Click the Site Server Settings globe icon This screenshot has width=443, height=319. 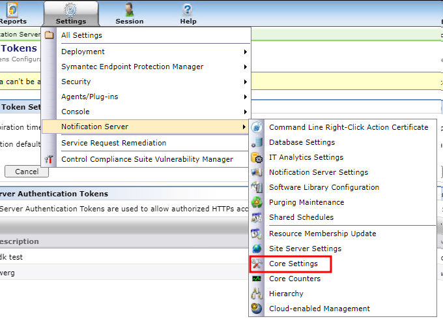click(x=257, y=249)
